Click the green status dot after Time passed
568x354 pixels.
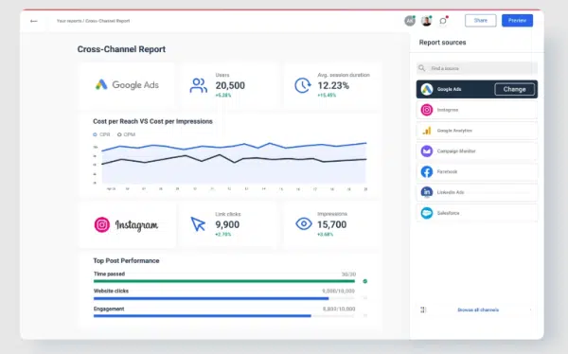365,281
